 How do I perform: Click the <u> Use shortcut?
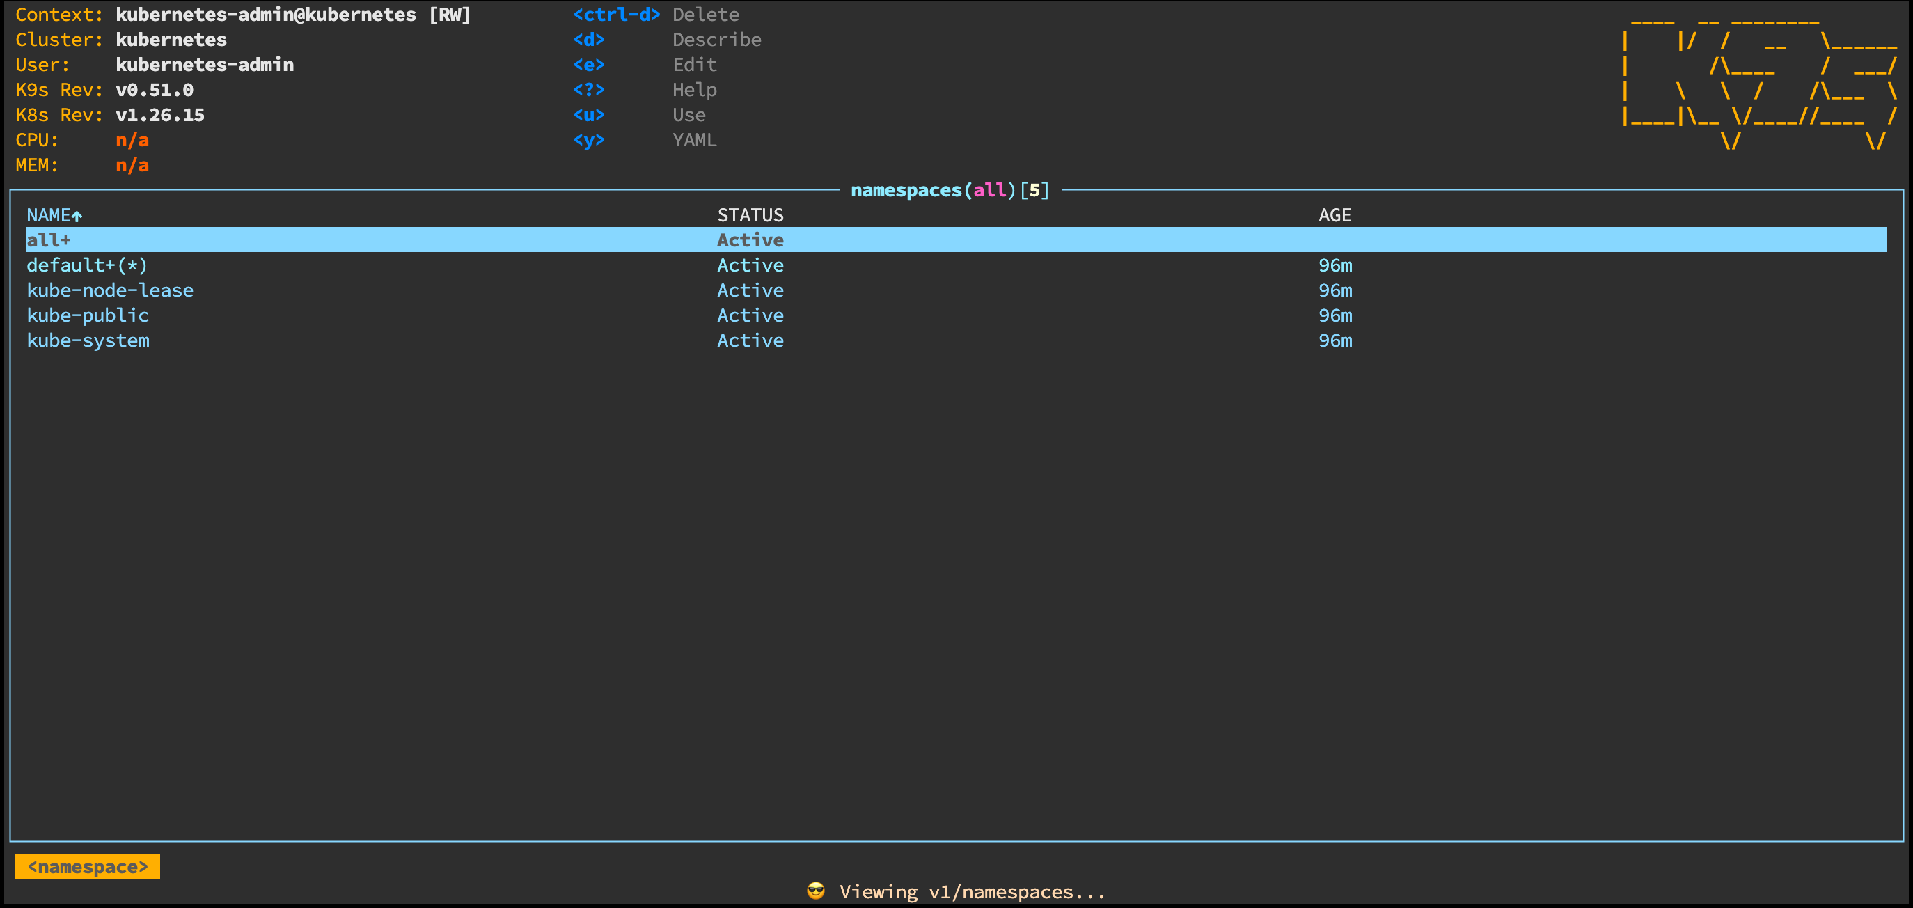click(x=639, y=115)
